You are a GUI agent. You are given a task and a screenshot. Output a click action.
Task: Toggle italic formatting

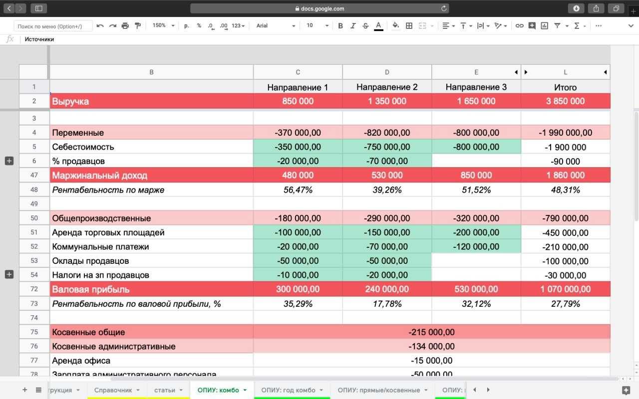353,25
